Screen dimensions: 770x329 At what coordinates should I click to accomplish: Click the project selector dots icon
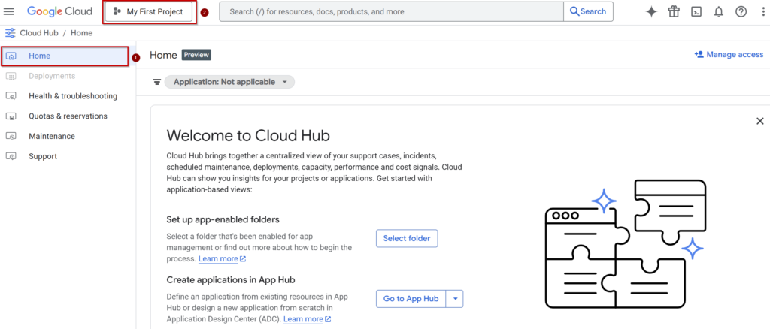(117, 11)
